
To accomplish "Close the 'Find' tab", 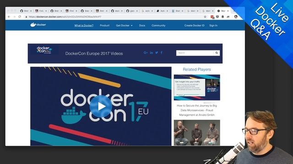I will pyautogui.click(x=76, y=11).
